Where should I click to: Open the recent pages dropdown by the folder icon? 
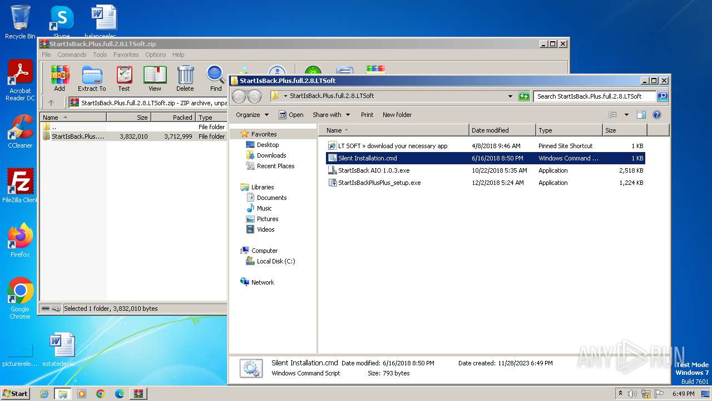point(285,96)
